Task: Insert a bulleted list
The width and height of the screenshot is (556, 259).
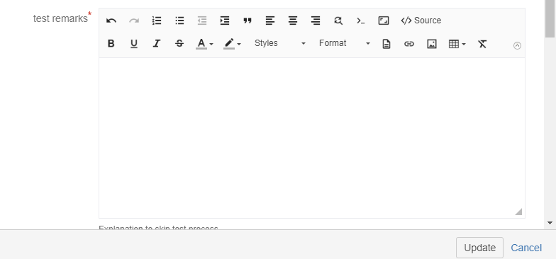Action: (x=179, y=21)
